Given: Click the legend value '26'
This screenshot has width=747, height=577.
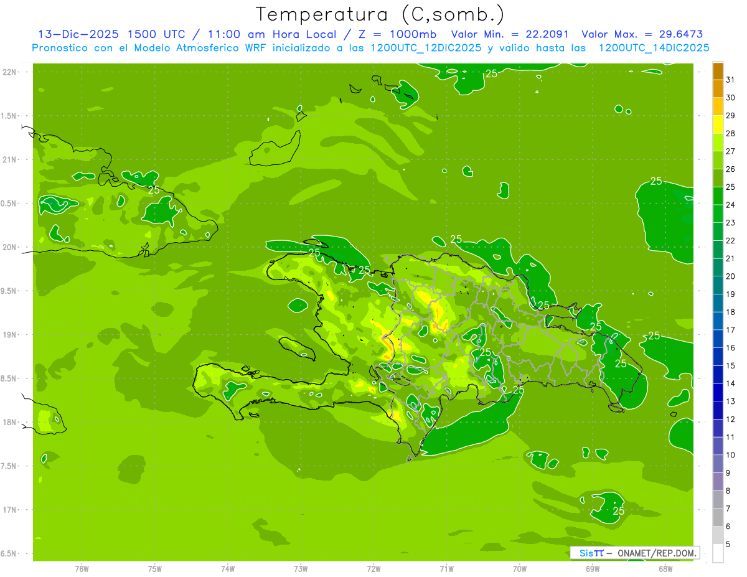Looking at the screenshot, I should [x=731, y=169].
